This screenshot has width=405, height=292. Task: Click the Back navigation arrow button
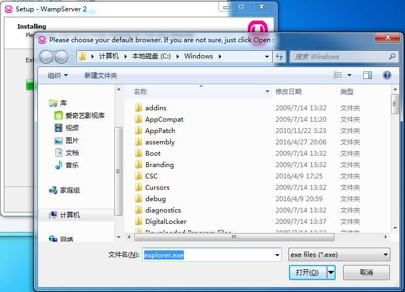[x=46, y=57]
